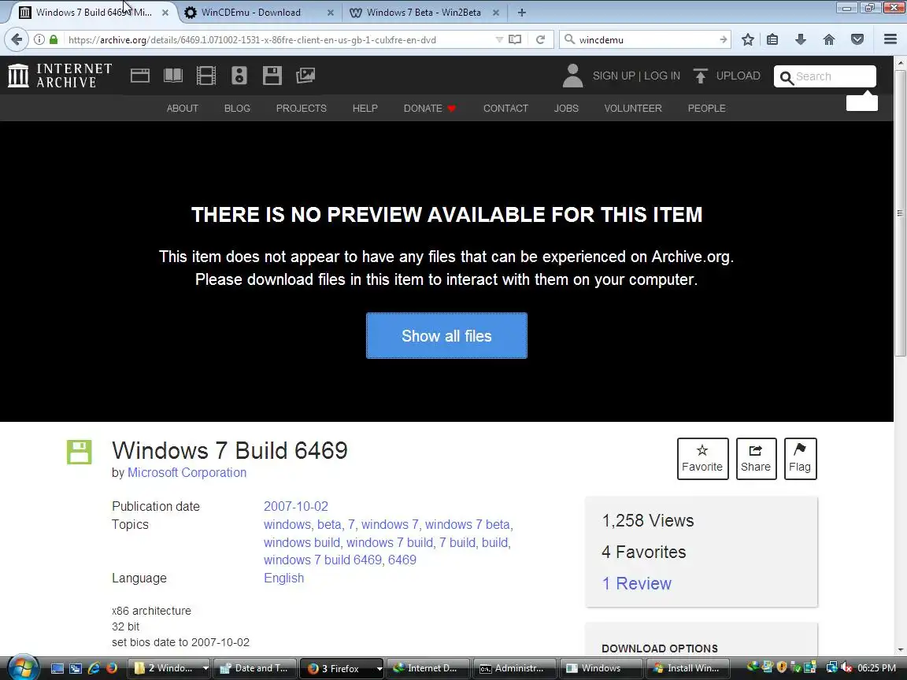Bookmark this page with the star icon
Image resolution: width=907 pixels, height=680 pixels.
747,39
